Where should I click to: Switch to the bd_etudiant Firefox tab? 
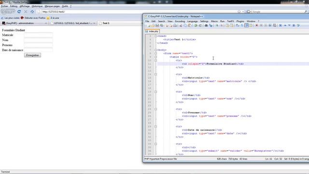click(x=73, y=23)
